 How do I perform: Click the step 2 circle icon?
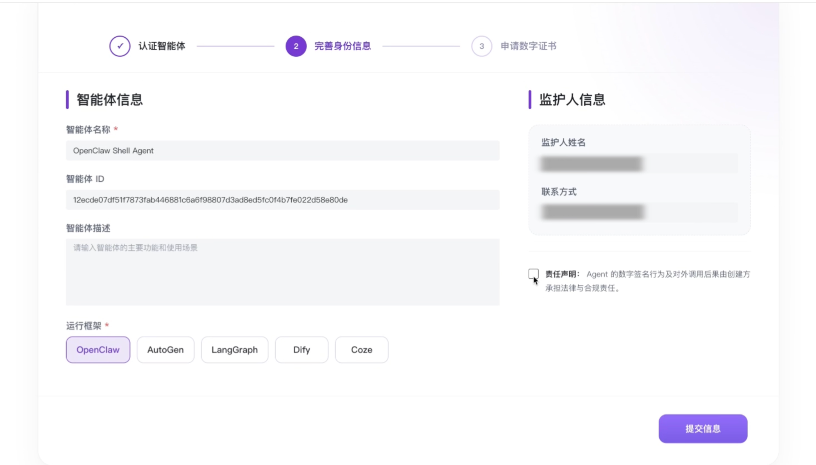(296, 46)
